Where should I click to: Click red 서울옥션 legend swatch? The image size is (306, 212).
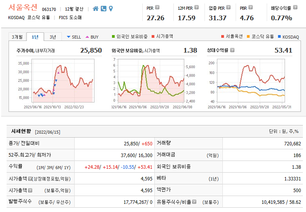(222, 36)
